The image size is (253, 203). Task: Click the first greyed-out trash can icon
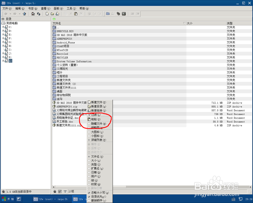[x=89, y=14]
